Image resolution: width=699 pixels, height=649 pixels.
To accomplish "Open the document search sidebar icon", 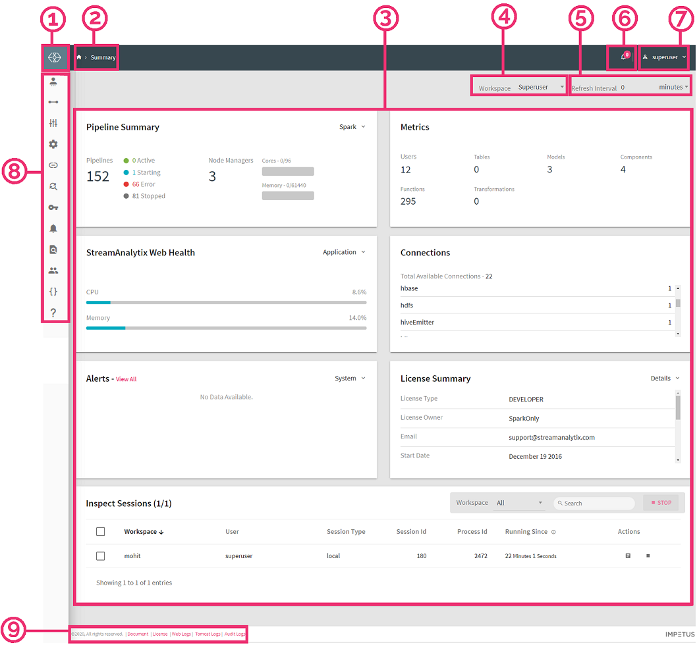I will click(53, 249).
